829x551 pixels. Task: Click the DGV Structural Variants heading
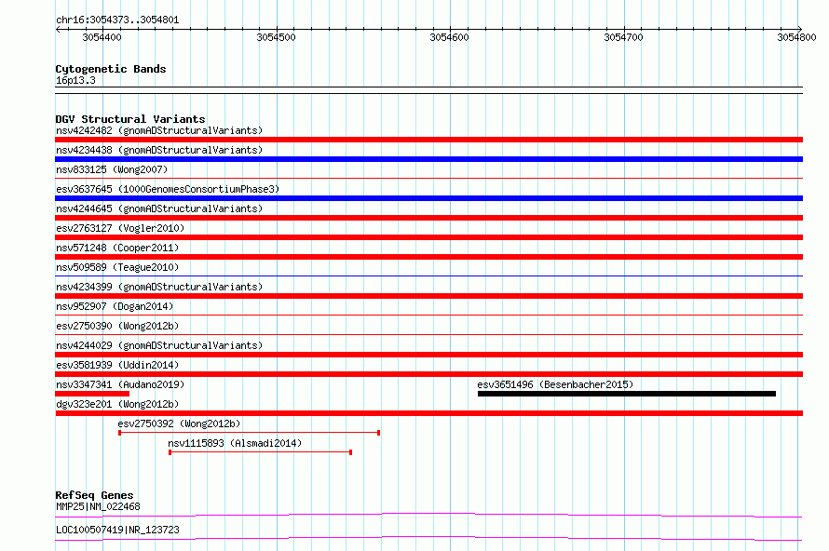point(130,119)
